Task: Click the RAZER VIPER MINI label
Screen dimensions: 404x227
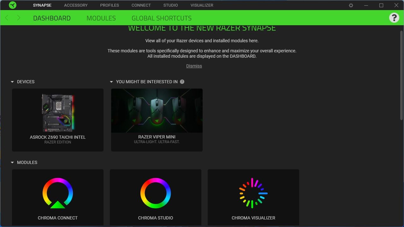Action: coord(157,137)
